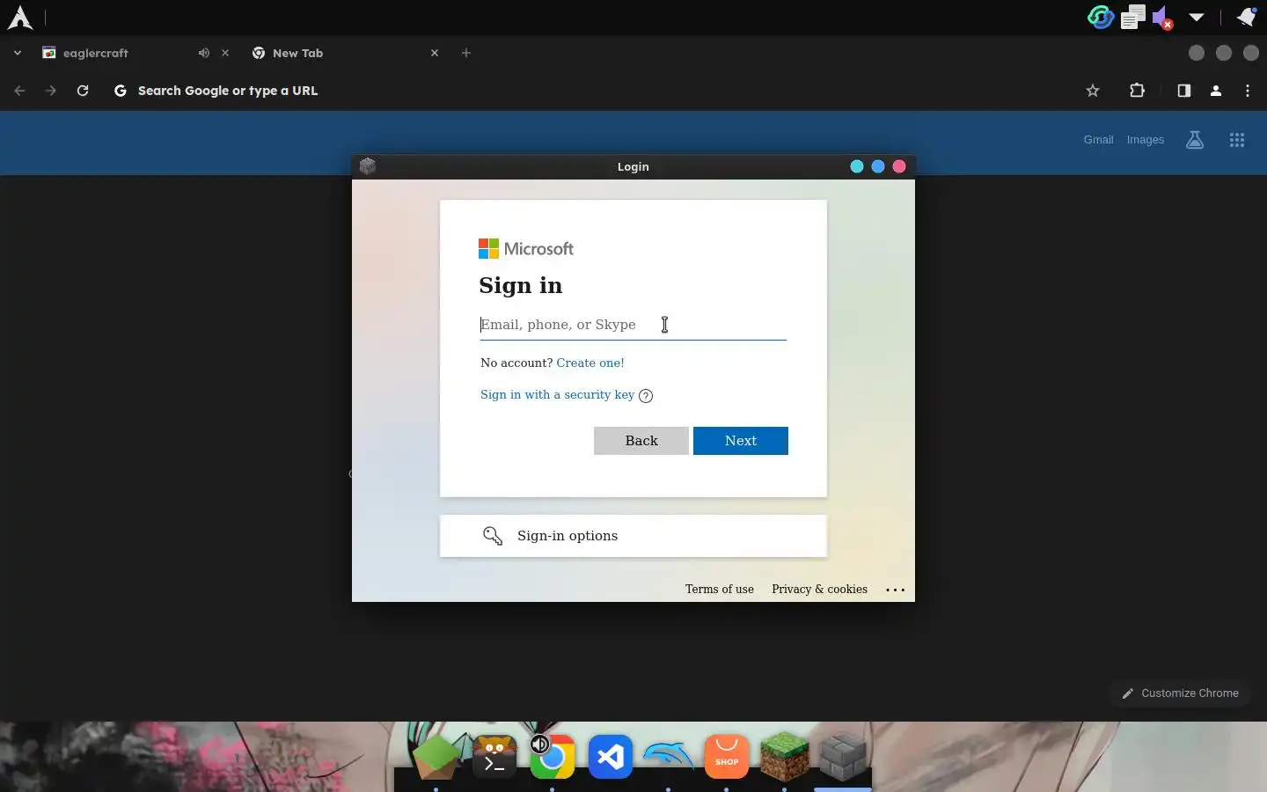
Task: Click the Create one! link
Action: [x=590, y=363]
